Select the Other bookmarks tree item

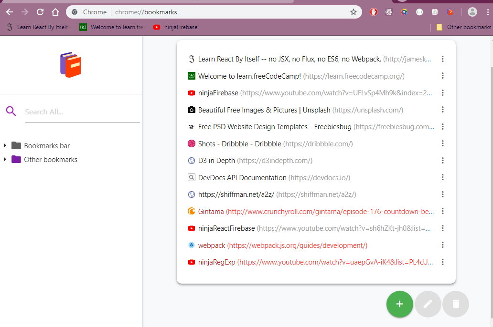coord(51,160)
